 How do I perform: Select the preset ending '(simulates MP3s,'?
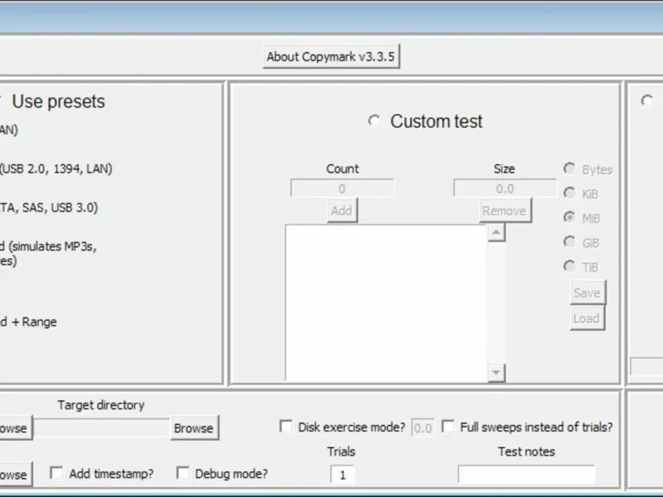tap(48, 246)
